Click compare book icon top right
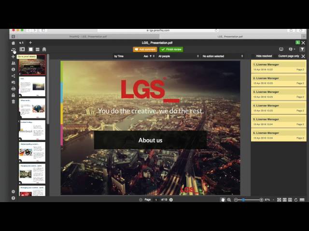This screenshot has width=309, height=231. (x=281, y=49)
